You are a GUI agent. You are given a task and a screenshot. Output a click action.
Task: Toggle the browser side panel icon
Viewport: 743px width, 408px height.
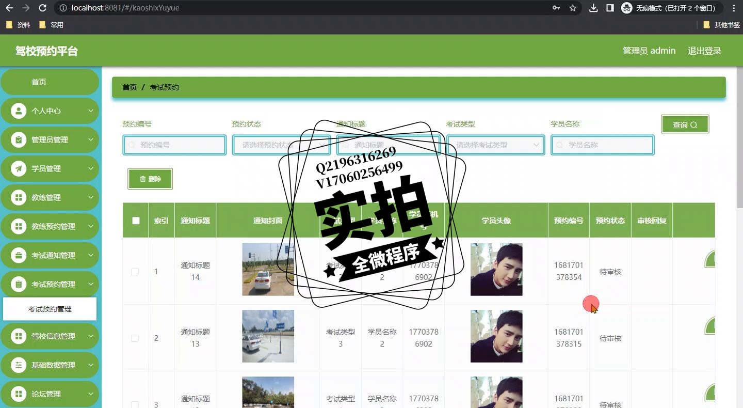610,8
